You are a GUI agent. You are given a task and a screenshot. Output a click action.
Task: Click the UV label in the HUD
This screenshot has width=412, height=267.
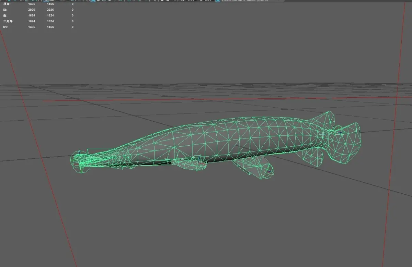click(x=5, y=27)
